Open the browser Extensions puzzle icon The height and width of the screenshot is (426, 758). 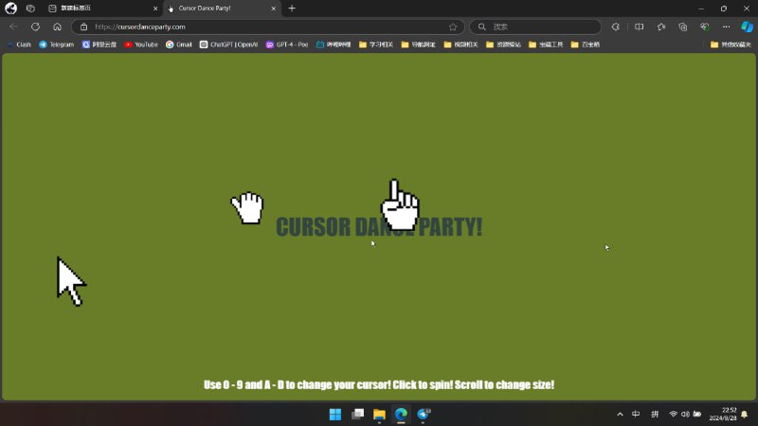tap(615, 27)
